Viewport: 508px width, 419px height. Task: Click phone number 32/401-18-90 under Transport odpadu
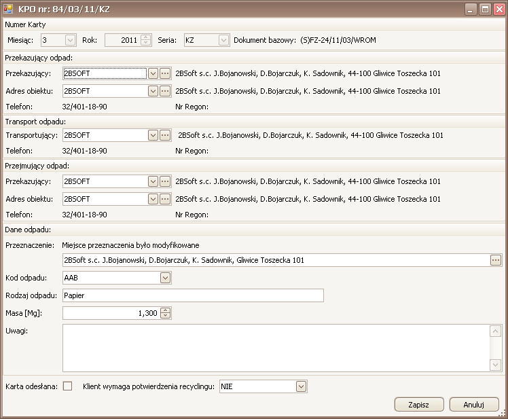[x=85, y=151]
